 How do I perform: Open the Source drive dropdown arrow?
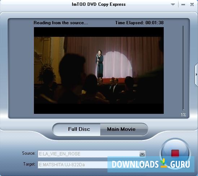[142, 154]
